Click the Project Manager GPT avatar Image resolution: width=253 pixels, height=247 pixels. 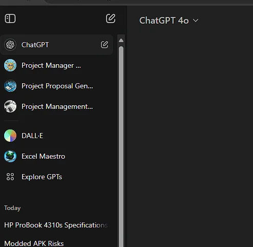[x=10, y=65]
